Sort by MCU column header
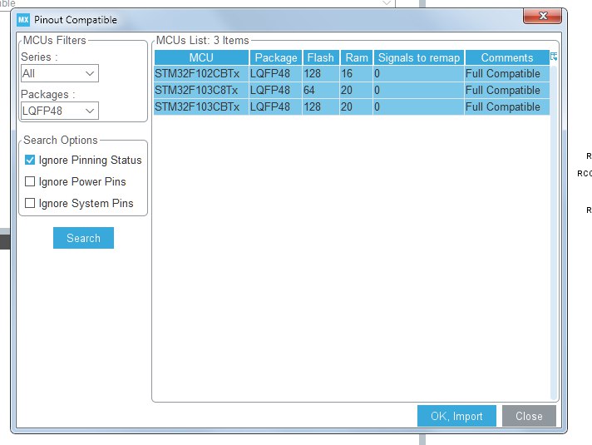Image resolution: width=592 pixels, height=445 pixels. click(201, 57)
